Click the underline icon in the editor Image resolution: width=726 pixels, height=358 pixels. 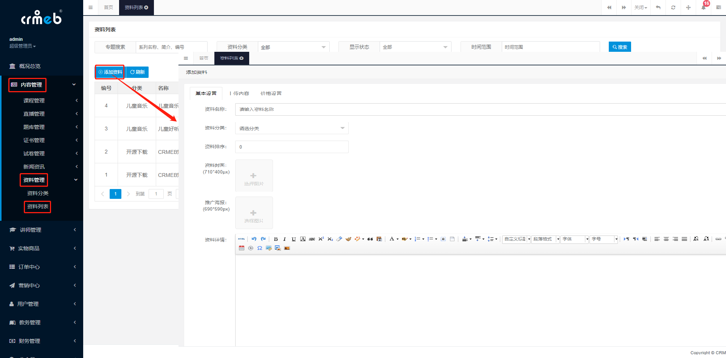(x=293, y=239)
